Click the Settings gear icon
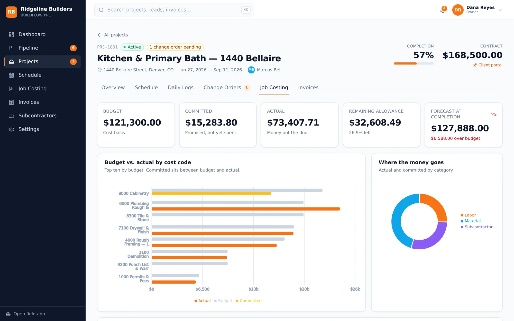514x321 pixels. (x=11, y=129)
